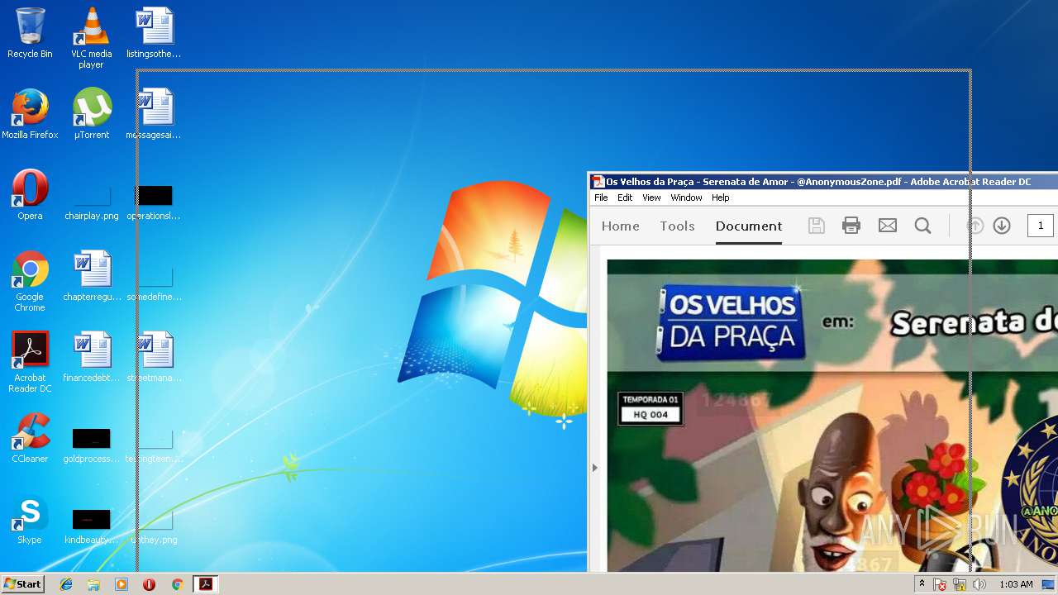The height and width of the screenshot is (595, 1058).
Task: Click the Save file icon in Acrobat toolbar
Action: pyautogui.click(x=816, y=226)
